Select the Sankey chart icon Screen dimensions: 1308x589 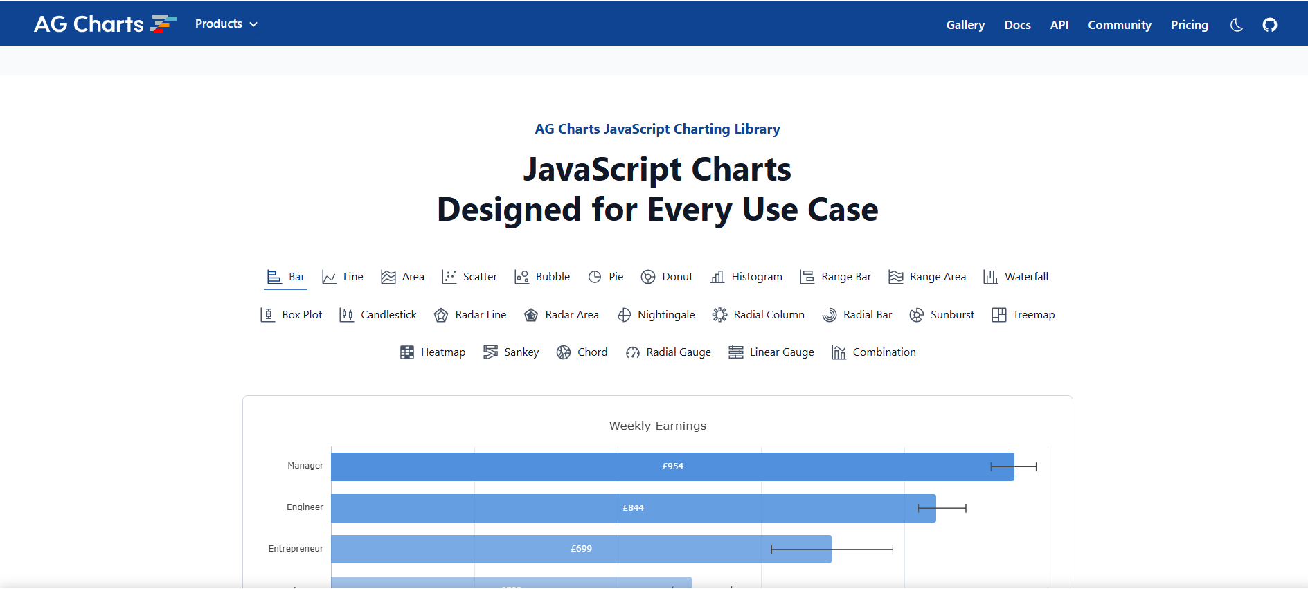[x=490, y=352]
